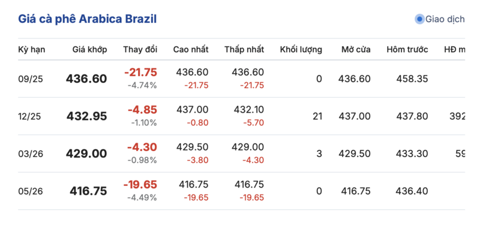
Task: Open the Giá cà phê Arabica Brazil title
Action: (87, 19)
